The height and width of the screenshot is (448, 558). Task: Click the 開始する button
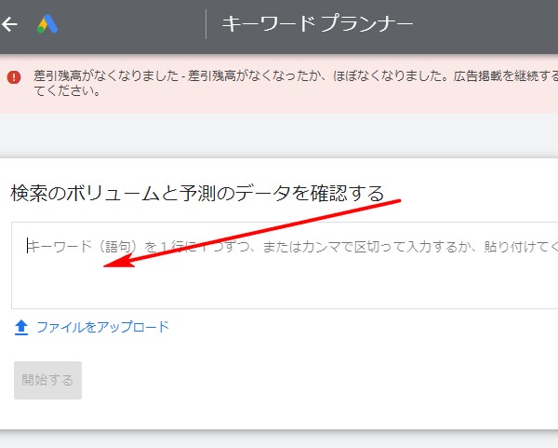(x=47, y=380)
